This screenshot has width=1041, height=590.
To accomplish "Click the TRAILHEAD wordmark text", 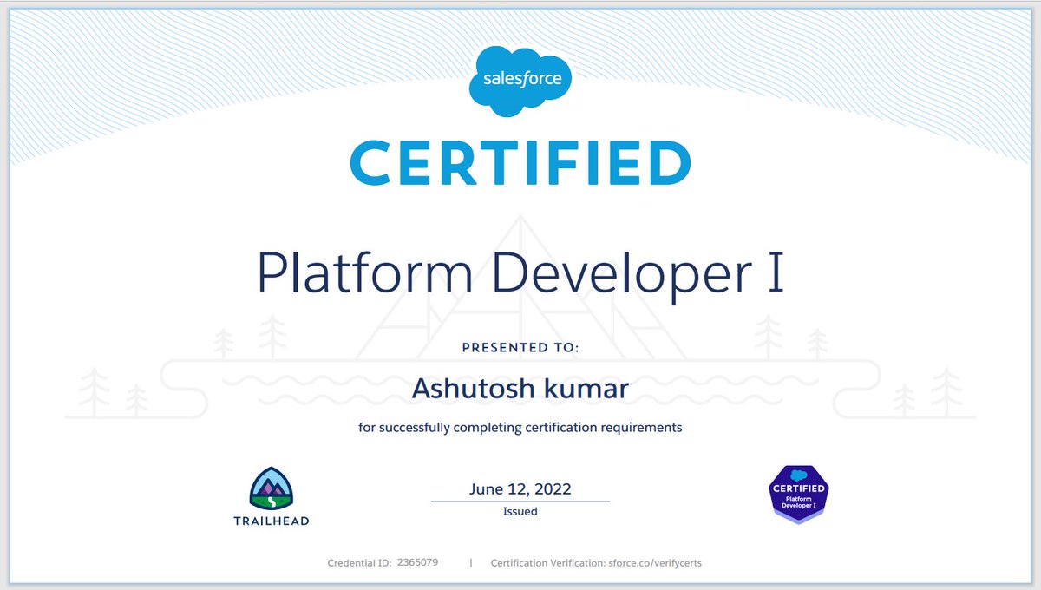I will [x=272, y=521].
